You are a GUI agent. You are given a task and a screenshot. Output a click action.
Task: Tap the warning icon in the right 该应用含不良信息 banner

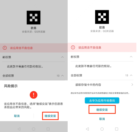[73, 47]
